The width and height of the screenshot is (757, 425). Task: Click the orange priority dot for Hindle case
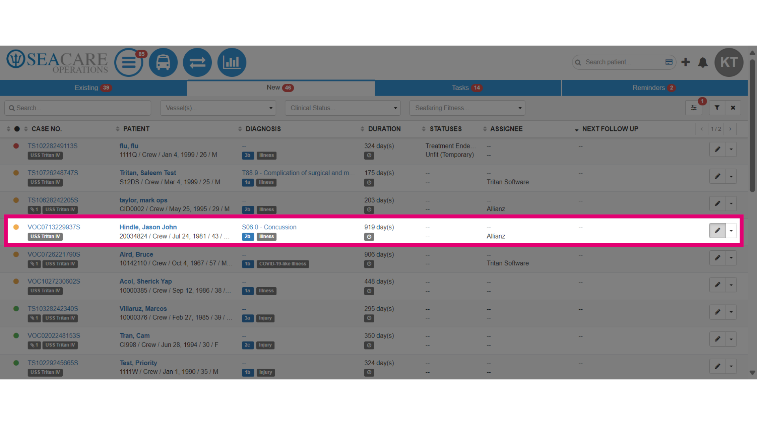tap(16, 227)
